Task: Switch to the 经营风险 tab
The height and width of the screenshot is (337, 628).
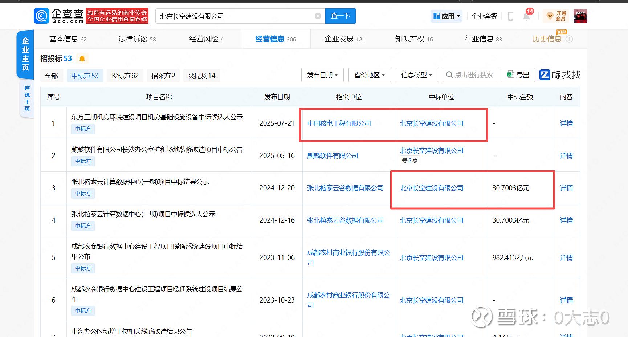Action: click(206, 39)
